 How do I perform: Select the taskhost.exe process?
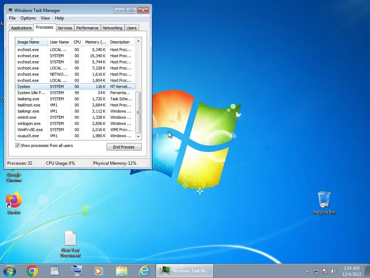click(75, 105)
